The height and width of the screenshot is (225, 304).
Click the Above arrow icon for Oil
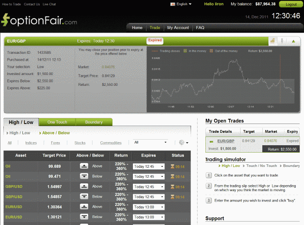84,166
